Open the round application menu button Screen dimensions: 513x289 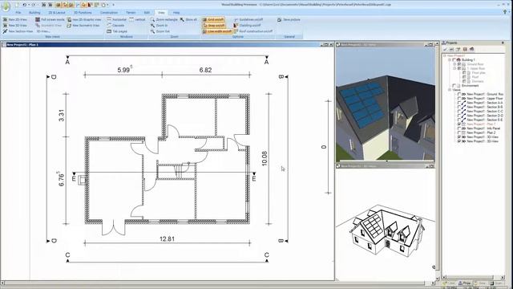6,6
